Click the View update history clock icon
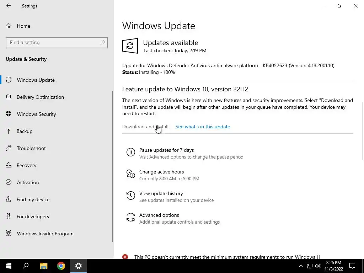 (x=131, y=196)
